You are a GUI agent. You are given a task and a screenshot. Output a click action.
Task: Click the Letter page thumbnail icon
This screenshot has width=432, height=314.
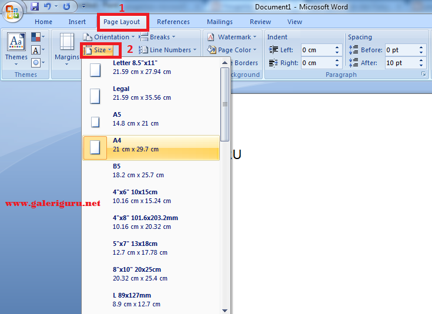[x=95, y=70]
